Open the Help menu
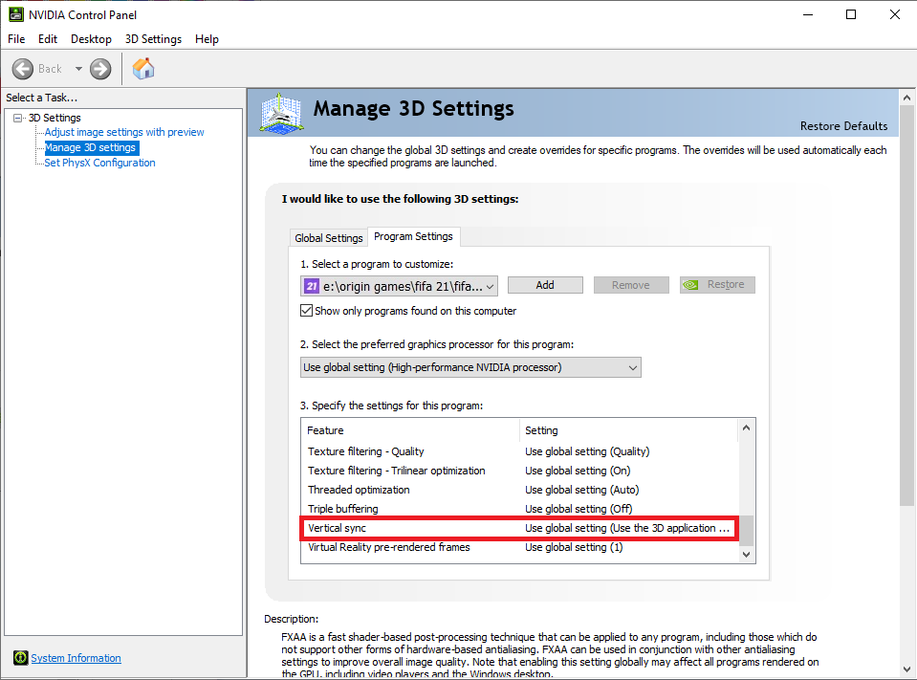 (207, 39)
